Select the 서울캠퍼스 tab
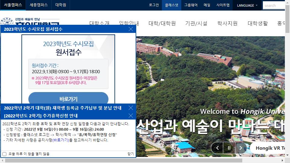Image resolution: width=290 pixels, height=163 pixels. point(13,5)
